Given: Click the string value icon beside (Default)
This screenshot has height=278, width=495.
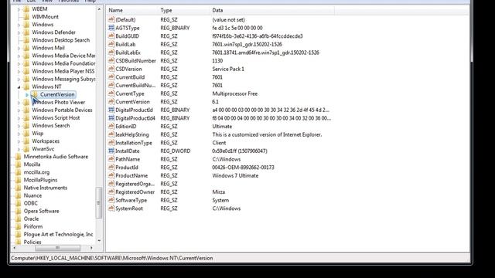Looking at the screenshot, I should 111,19.
